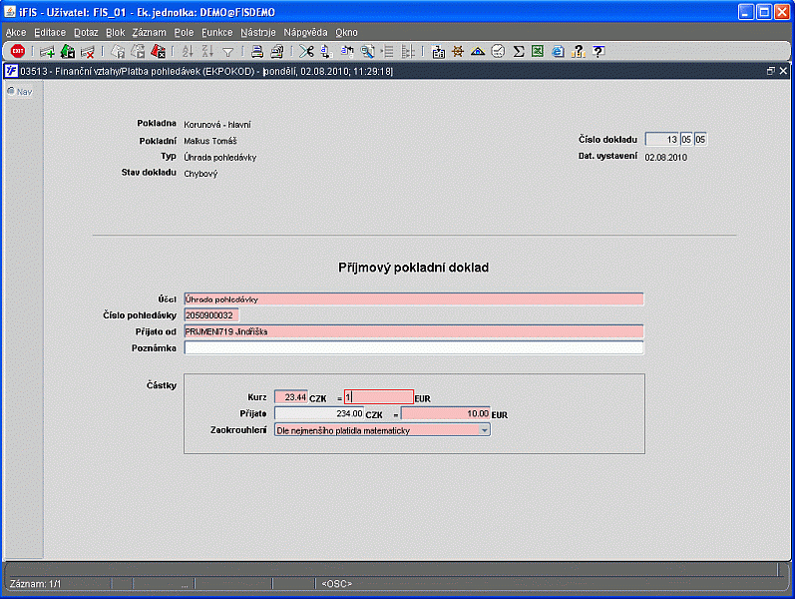Screen dimensions: 795x599
Task: Click the first 05 box of Číslo dokladu
Action: point(686,139)
